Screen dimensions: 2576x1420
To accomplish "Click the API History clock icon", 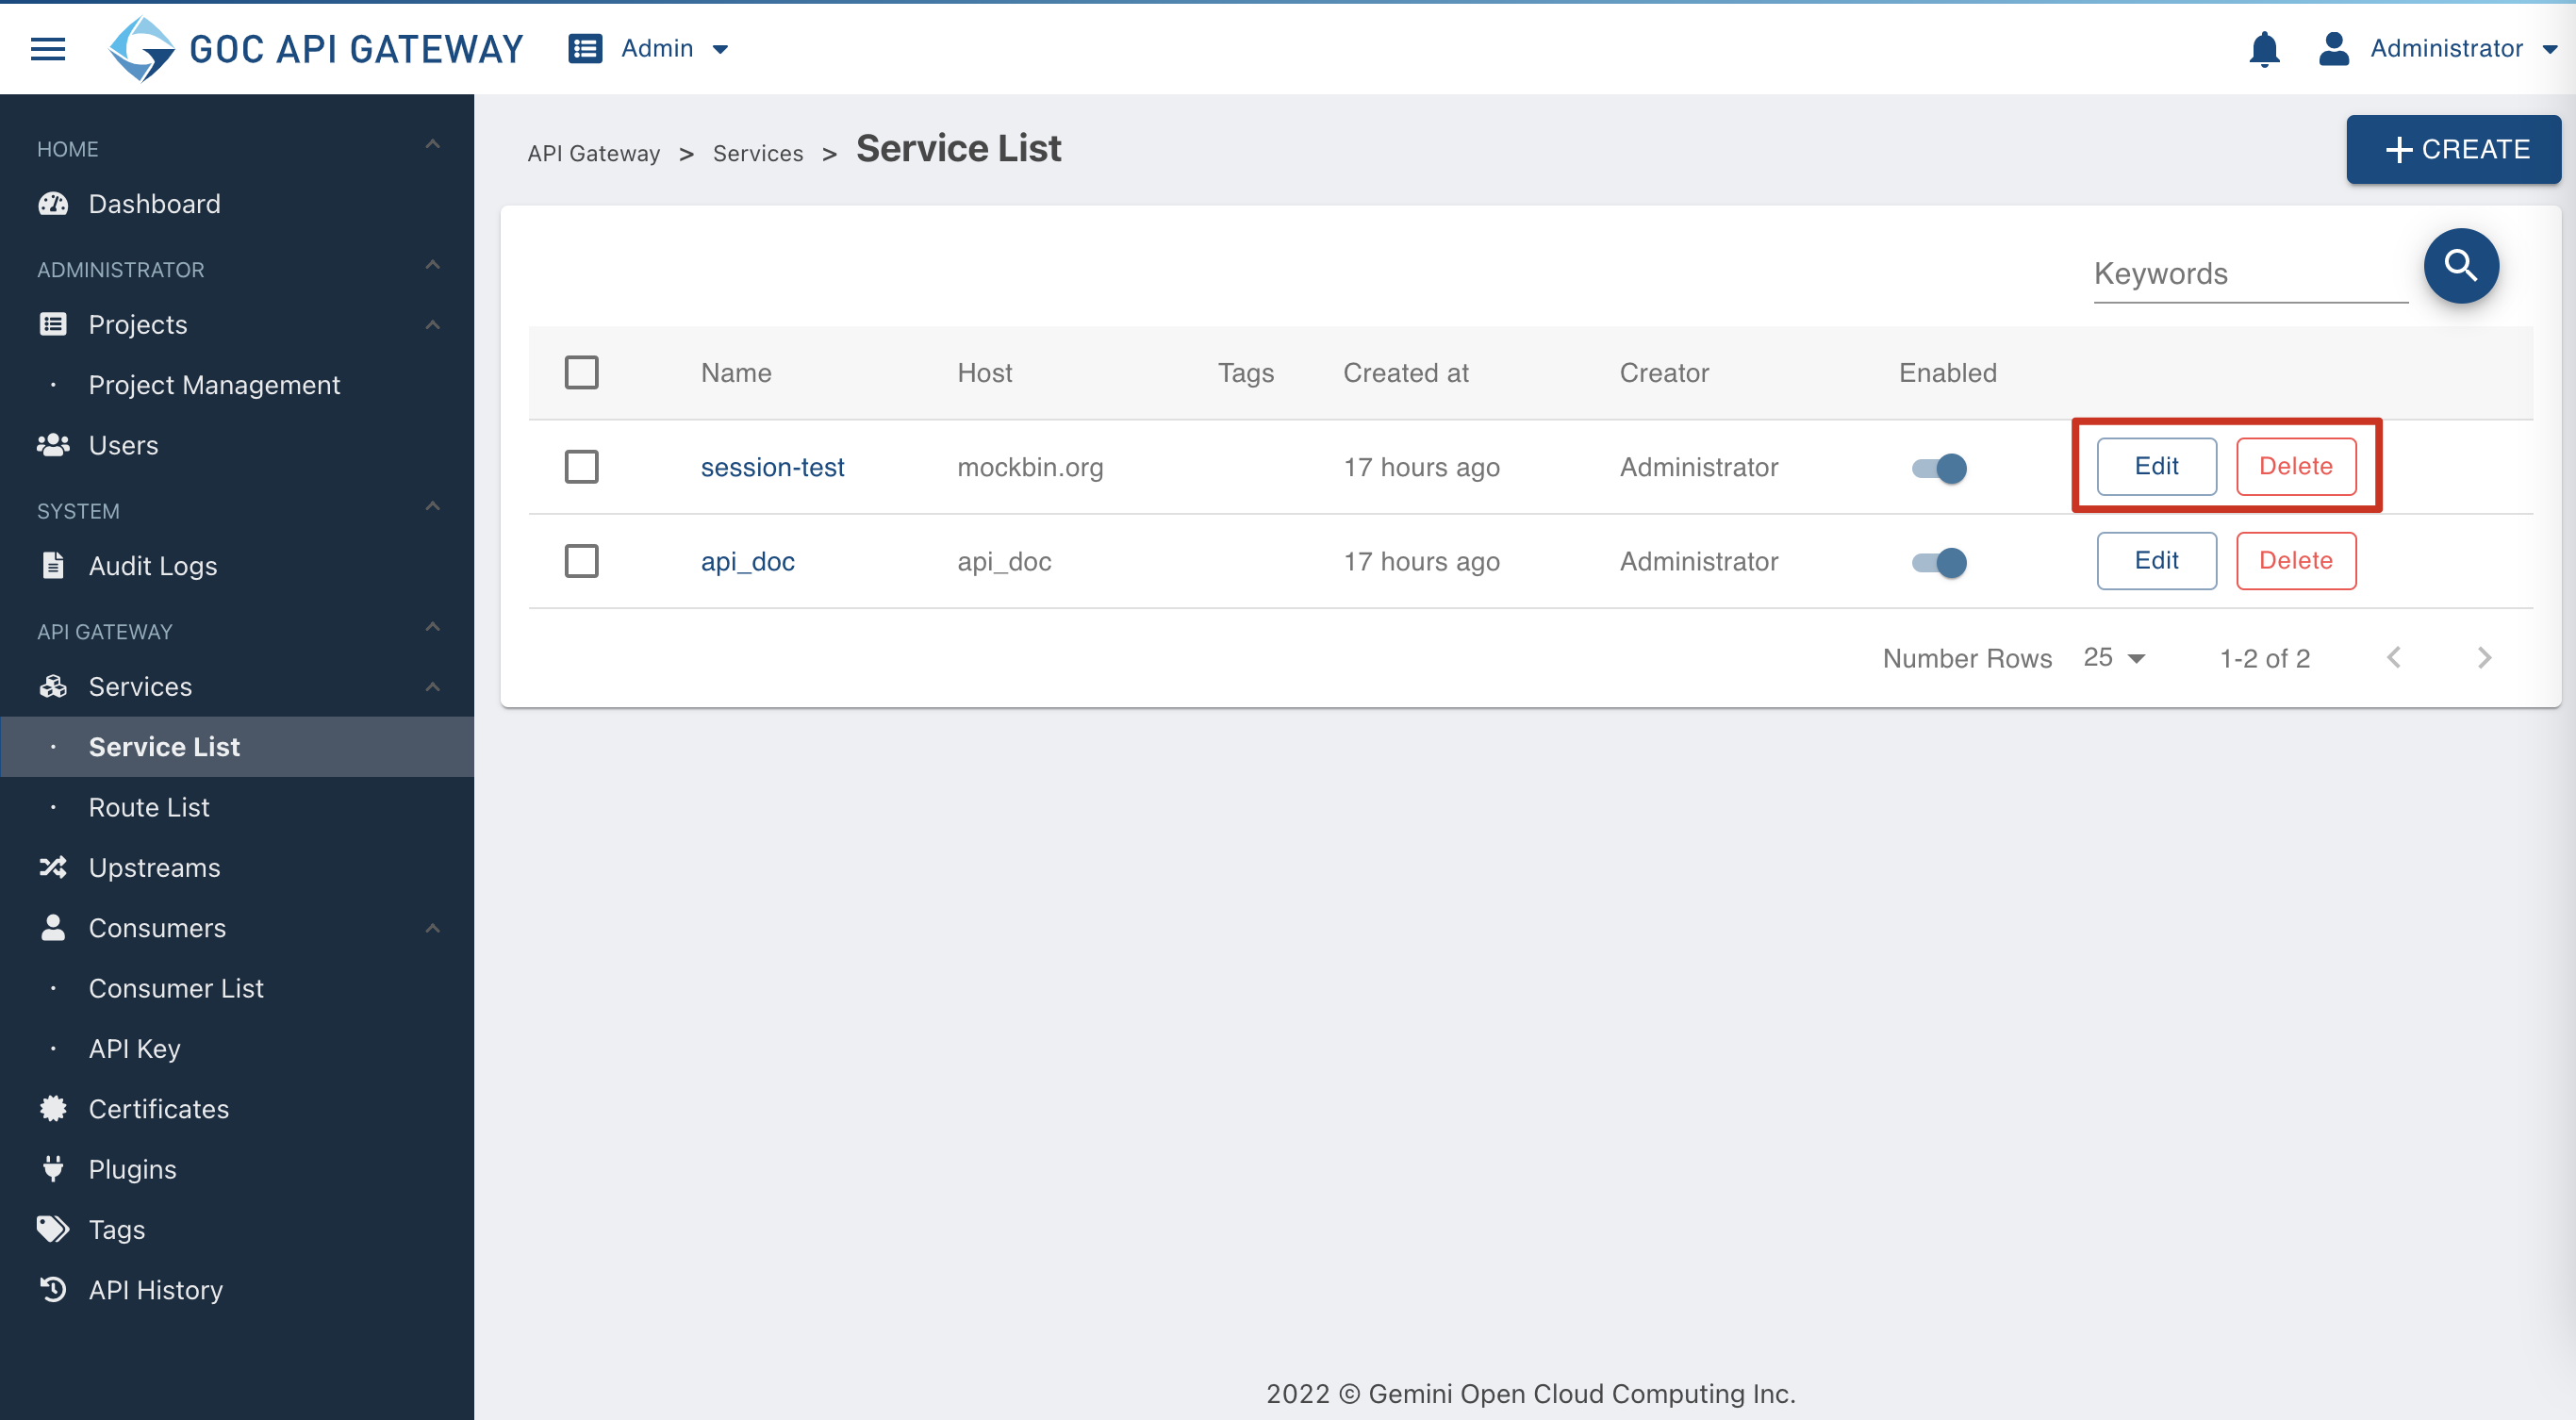I will [x=53, y=1289].
